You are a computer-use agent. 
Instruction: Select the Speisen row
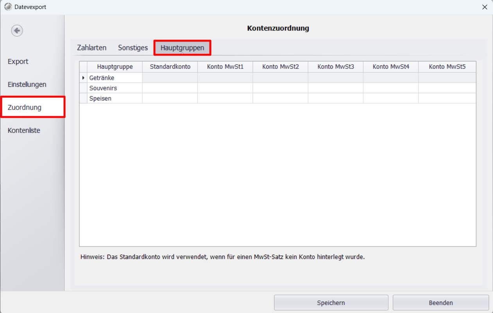[278, 98]
